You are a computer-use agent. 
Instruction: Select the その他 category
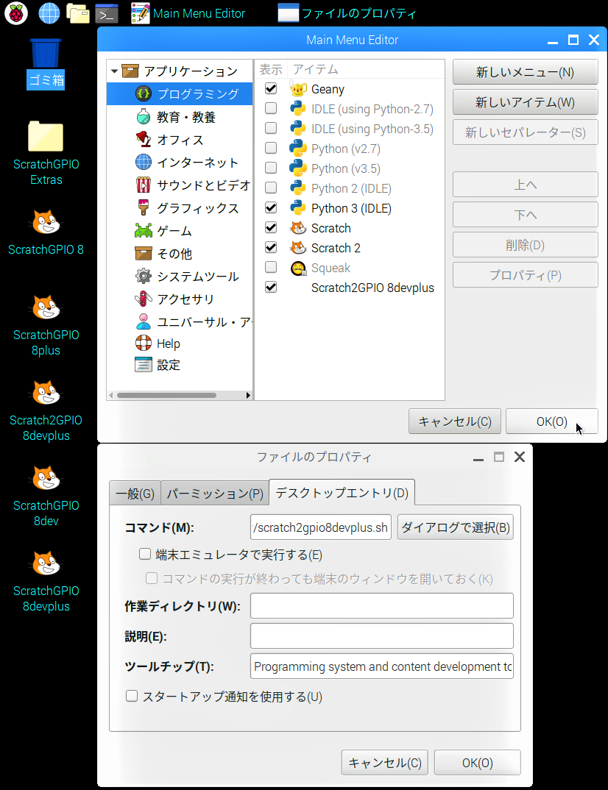coord(180,253)
